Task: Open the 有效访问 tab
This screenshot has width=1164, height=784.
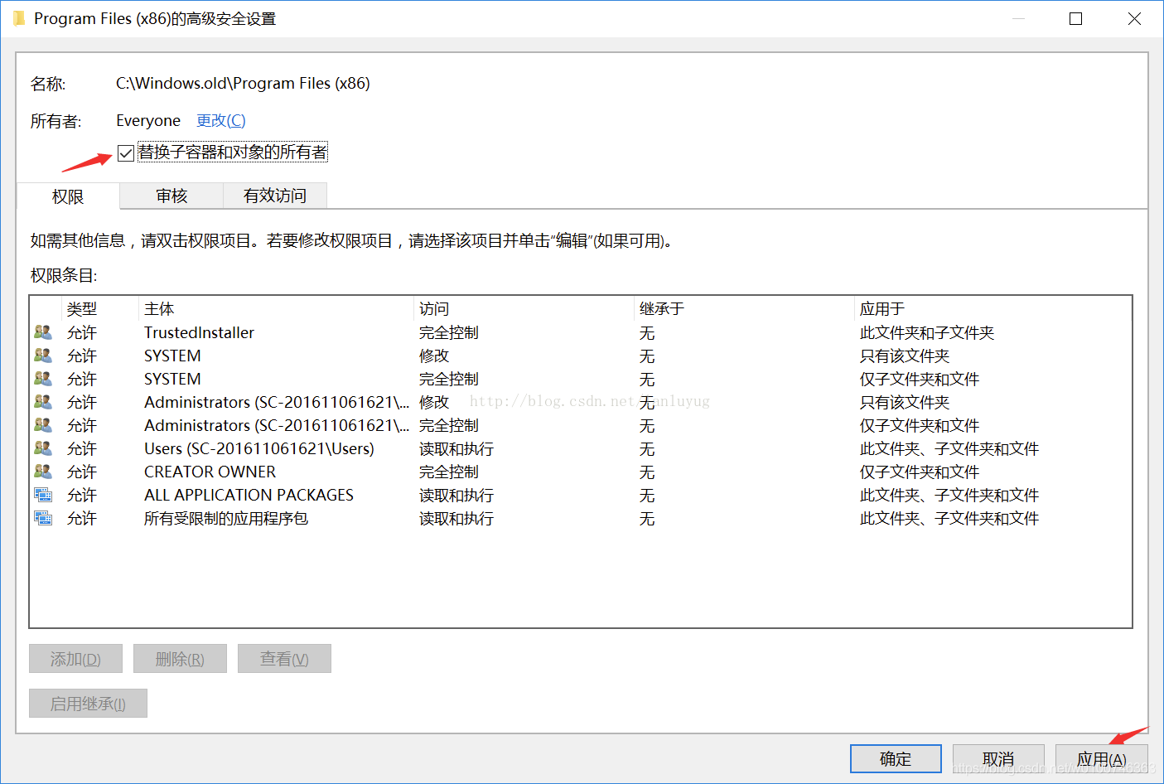Action: 275,196
